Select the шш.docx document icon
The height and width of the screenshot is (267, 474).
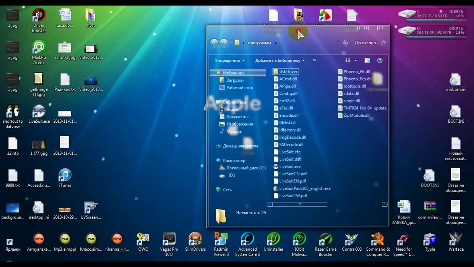click(65, 19)
